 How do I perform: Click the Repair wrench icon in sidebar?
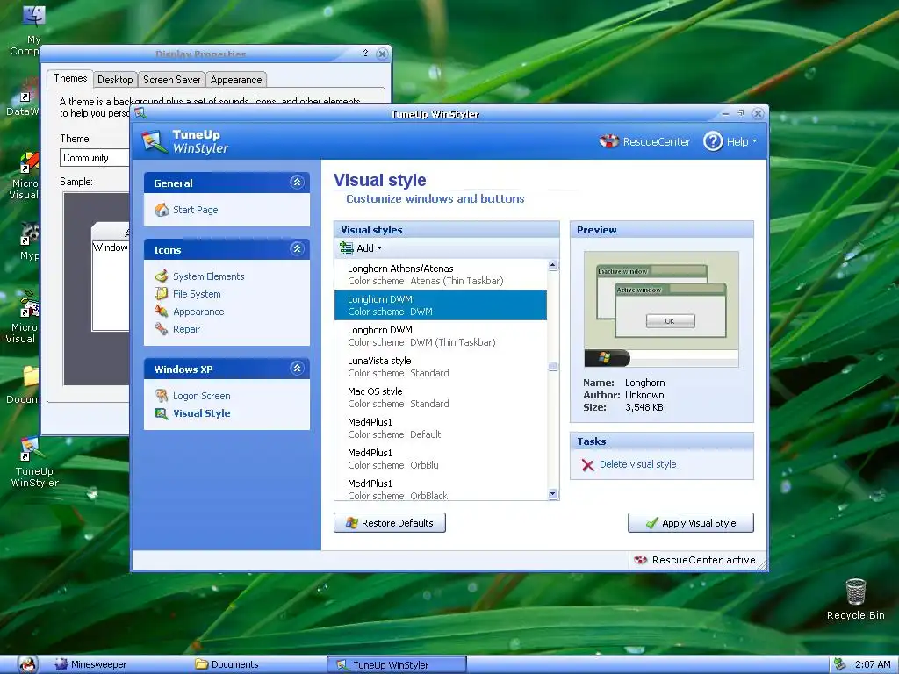coord(162,329)
